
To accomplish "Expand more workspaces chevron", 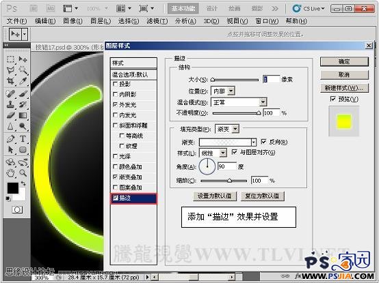I will (275, 9).
